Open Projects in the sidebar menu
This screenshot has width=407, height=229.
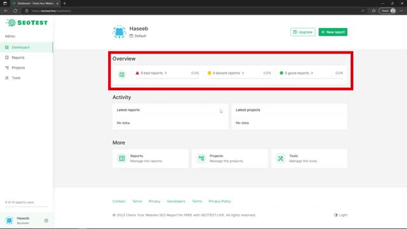27,67
